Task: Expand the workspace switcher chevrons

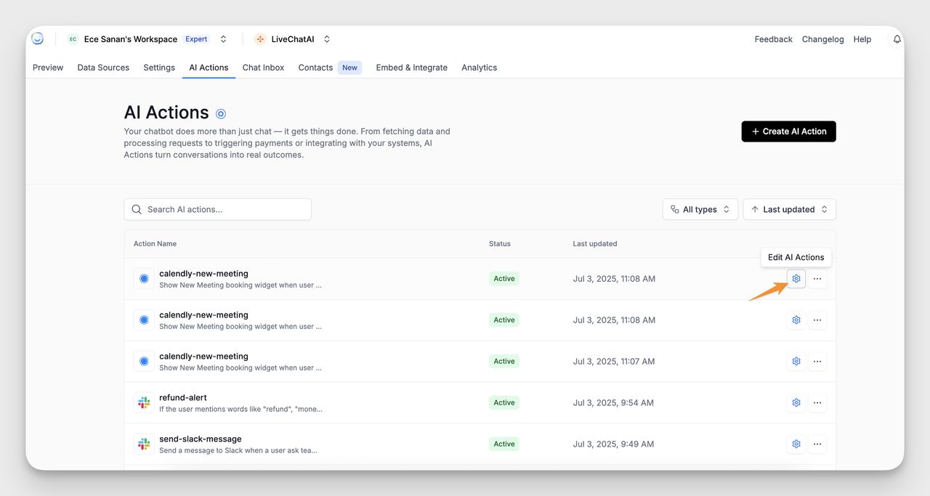Action: [x=223, y=39]
